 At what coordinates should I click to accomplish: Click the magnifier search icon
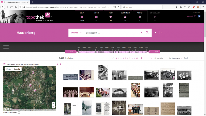147,33
